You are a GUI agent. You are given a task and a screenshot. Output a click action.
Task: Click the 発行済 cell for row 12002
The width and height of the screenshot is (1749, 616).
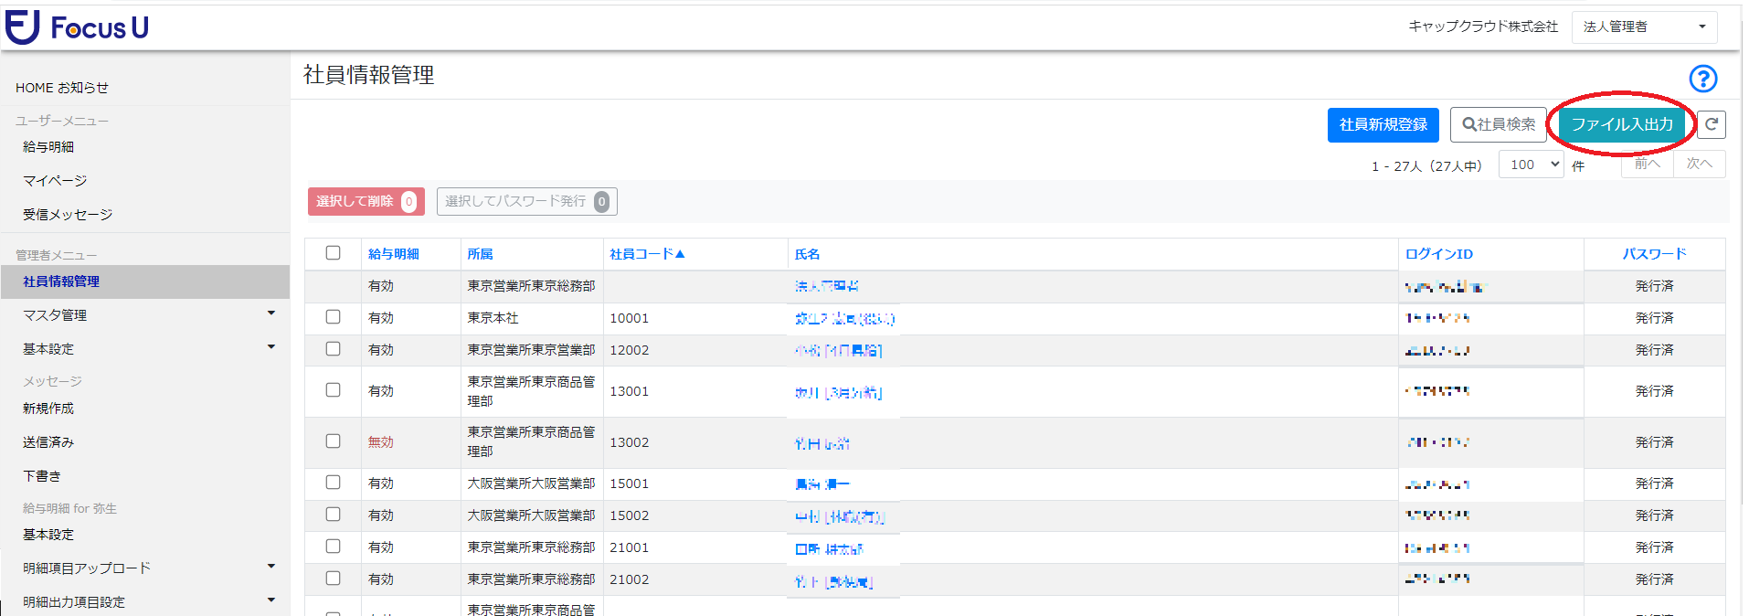pyautogui.click(x=1654, y=350)
